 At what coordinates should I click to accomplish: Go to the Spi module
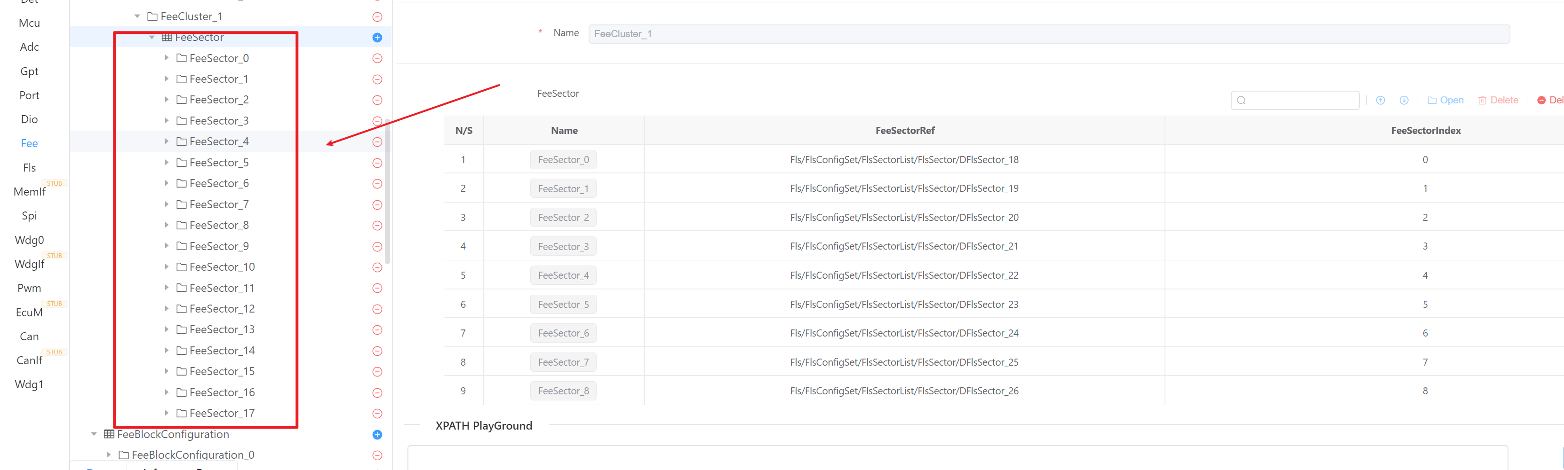[29, 216]
